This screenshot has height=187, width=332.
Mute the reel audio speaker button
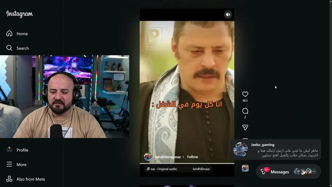pos(228,15)
